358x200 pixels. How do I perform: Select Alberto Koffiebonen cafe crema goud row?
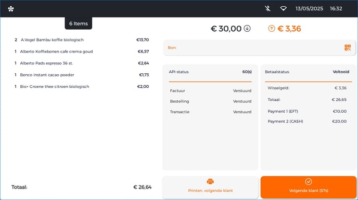(x=82, y=51)
